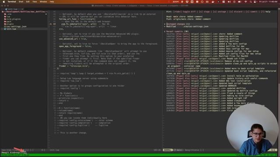Screen dimensions: 280x157
Task: Expand the plugin folder
Action: 10,24
